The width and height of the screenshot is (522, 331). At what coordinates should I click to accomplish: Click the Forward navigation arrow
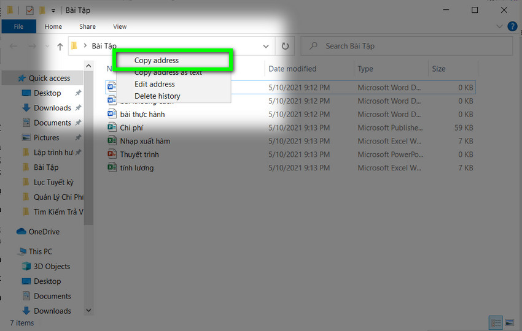pyautogui.click(x=32, y=46)
